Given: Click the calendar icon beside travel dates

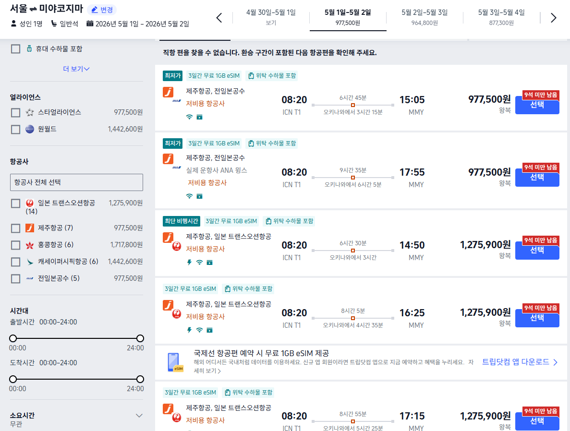Looking at the screenshot, I should [90, 24].
